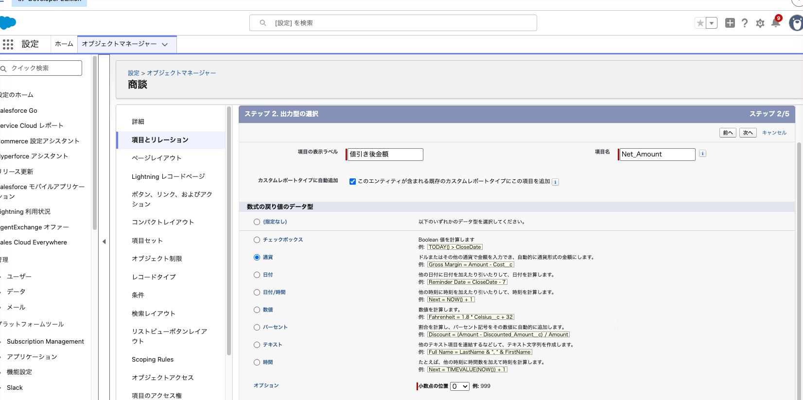Select the (指定なし) radio button
The image size is (803, 400).
click(257, 222)
